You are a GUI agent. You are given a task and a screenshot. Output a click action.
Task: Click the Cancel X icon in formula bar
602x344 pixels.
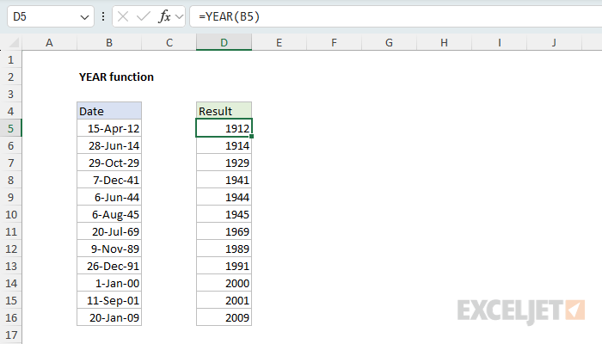pos(122,16)
